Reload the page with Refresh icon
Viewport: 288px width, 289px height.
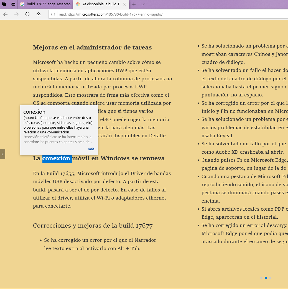pyautogui.click(x=27, y=14)
